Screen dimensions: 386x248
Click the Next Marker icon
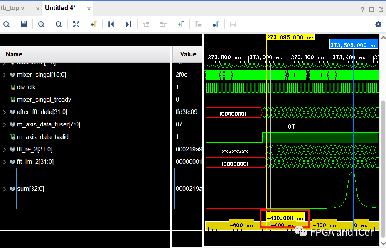216,24
